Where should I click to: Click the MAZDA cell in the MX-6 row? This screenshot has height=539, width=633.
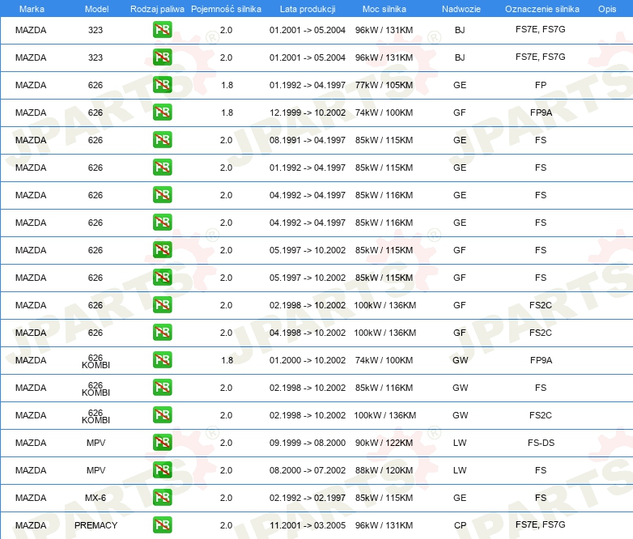[x=31, y=498]
